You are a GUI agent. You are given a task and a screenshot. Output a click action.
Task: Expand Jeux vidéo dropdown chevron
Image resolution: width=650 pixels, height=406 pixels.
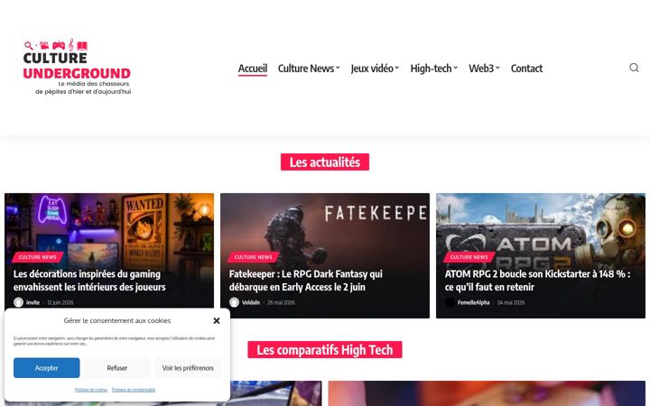tap(396, 68)
